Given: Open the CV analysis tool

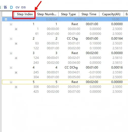Looking at the screenshot, I should (17, 7).
